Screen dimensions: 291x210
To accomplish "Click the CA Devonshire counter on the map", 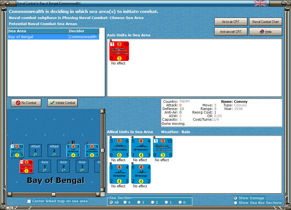I will tap(92, 151).
